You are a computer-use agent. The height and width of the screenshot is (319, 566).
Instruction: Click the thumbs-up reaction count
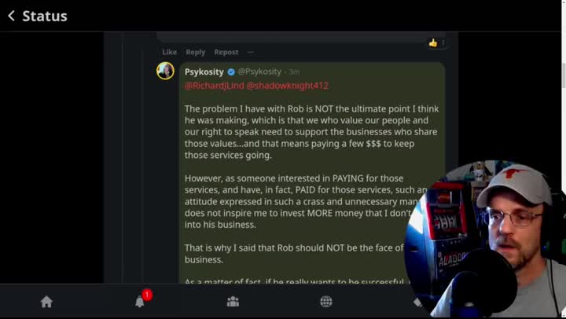(x=436, y=42)
